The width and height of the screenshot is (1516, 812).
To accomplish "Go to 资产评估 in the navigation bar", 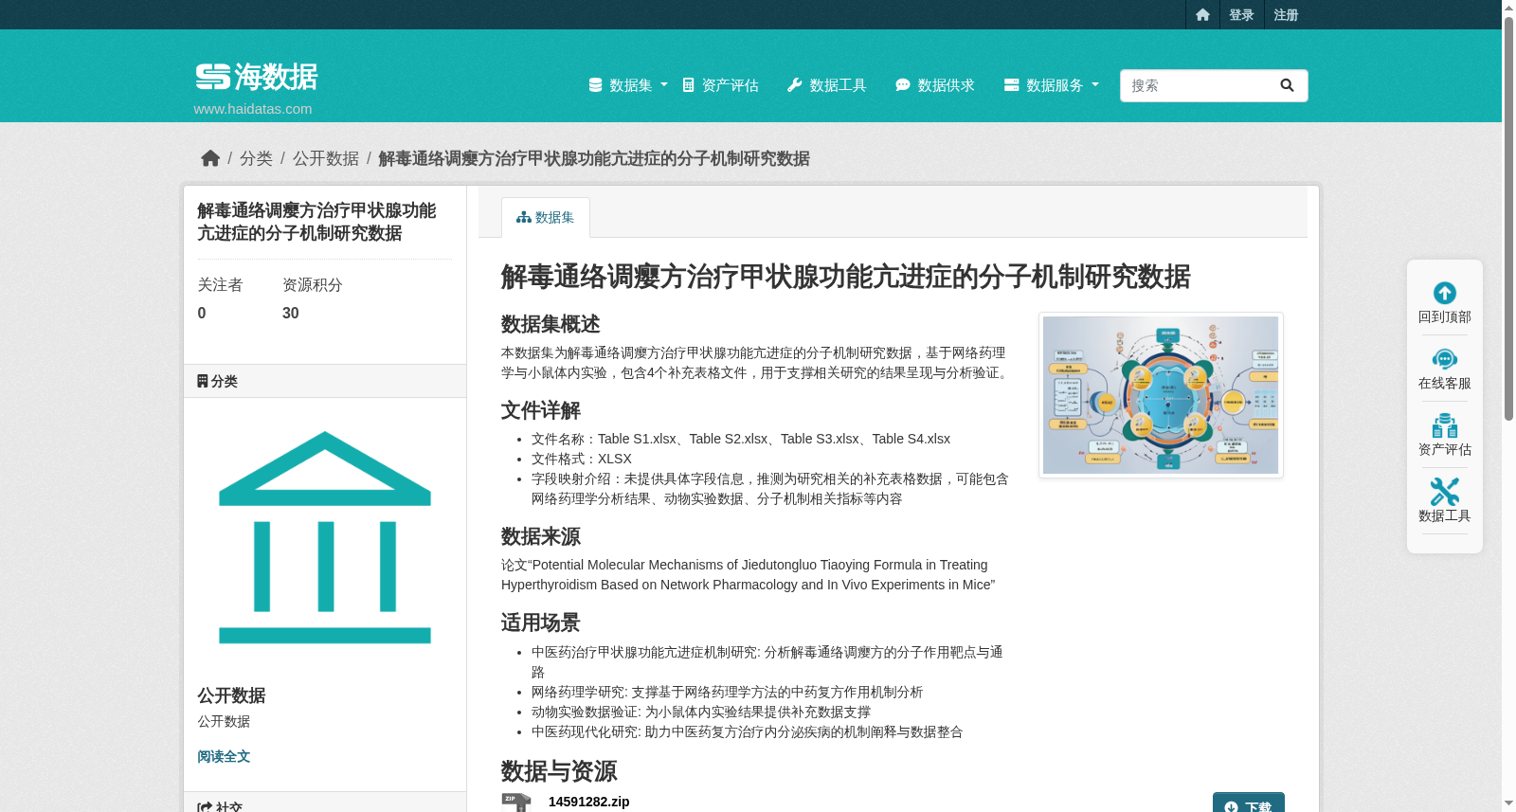I will [x=721, y=85].
